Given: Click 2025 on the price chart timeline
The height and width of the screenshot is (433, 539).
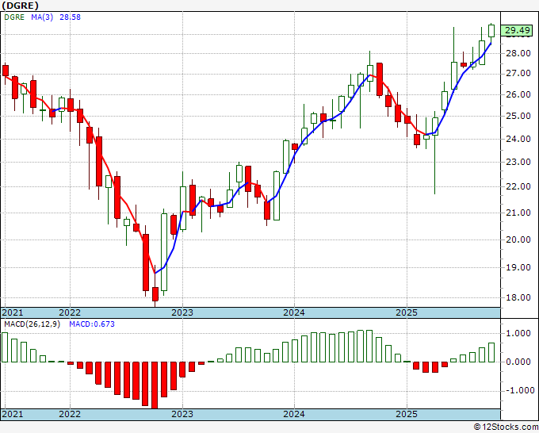Looking at the screenshot, I should (407, 312).
